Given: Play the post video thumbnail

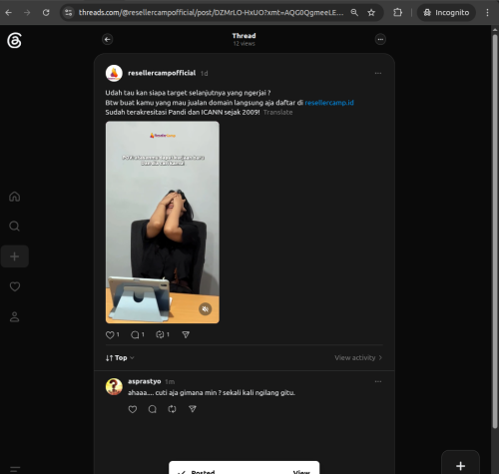Looking at the screenshot, I should [163, 223].
